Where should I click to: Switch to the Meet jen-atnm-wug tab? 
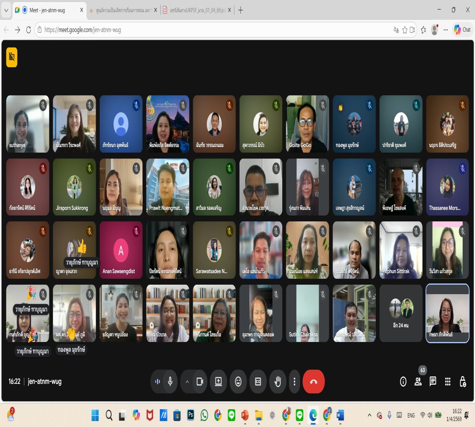47,10
